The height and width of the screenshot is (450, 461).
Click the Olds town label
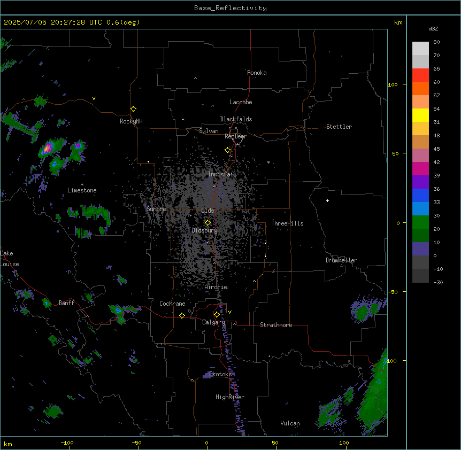(208, 211)
